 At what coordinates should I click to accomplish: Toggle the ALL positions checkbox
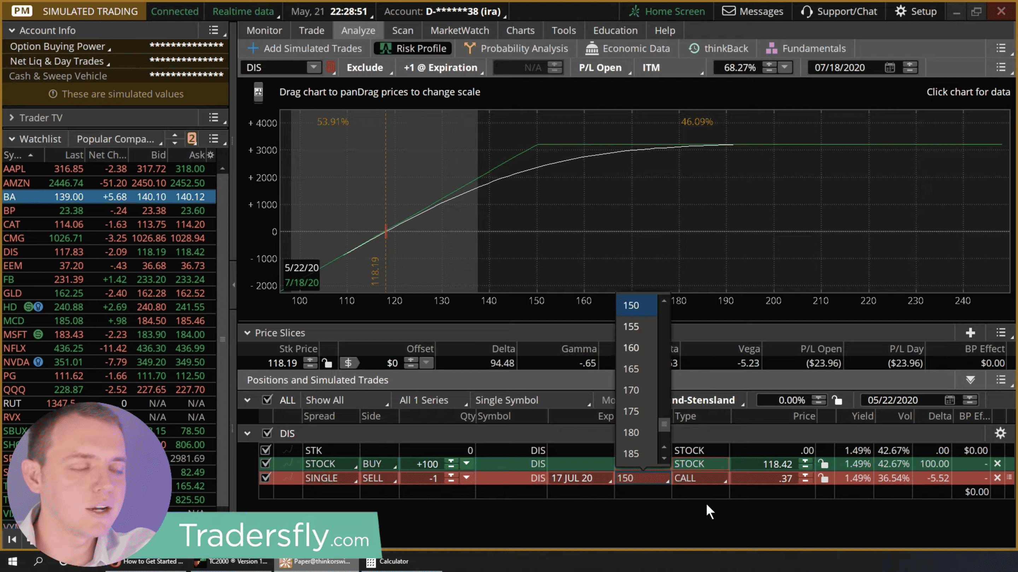click(267, 400)
